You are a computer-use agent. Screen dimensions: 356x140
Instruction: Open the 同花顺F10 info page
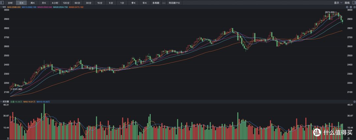coord(174,3)
